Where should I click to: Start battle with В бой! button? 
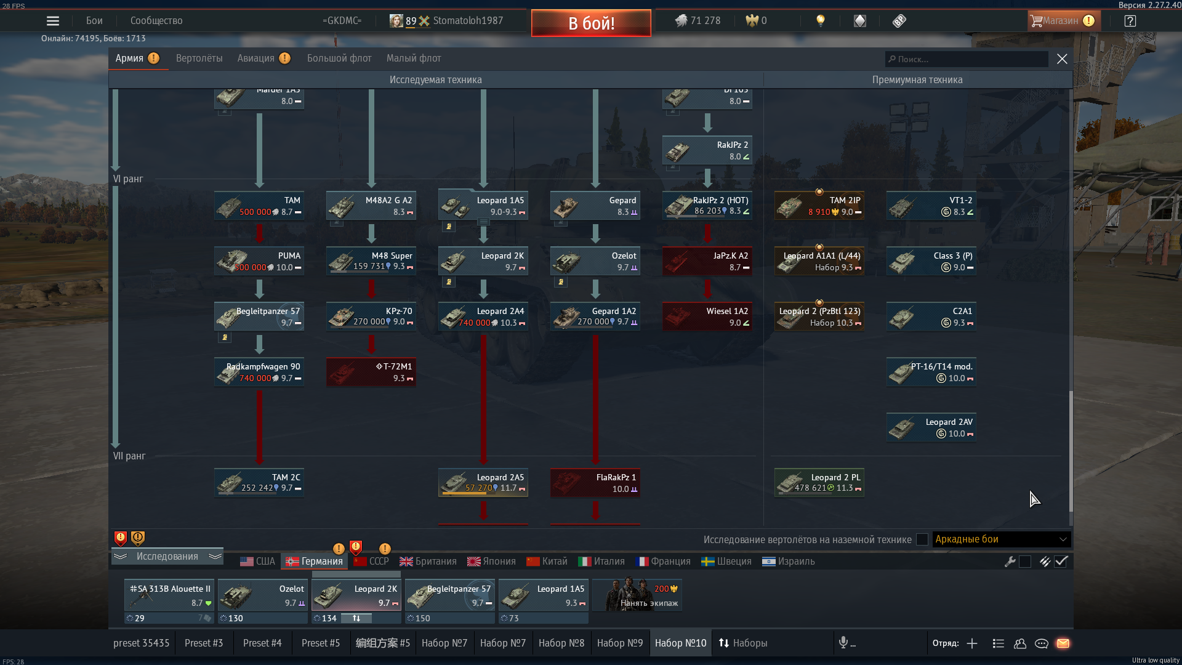click(591, 23)
